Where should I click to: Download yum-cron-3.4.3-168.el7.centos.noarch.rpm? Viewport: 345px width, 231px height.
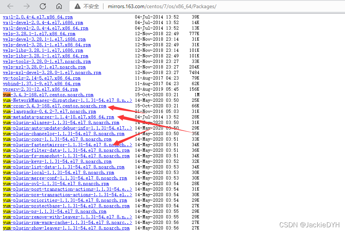[55, 106]
